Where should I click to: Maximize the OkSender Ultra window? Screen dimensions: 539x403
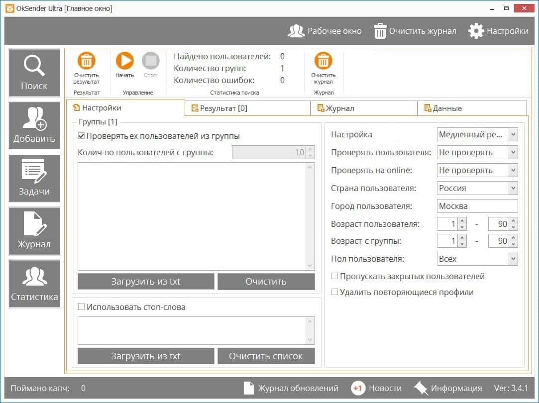pos(506,8)
